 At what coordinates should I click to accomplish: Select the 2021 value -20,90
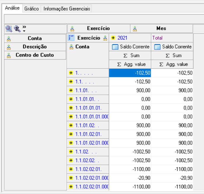[x=130, y=178]
